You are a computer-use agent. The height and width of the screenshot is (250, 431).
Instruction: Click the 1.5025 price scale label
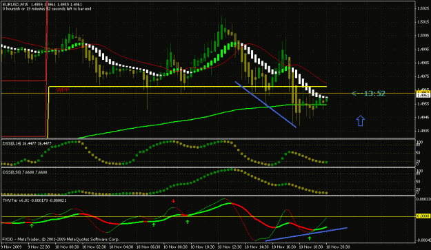tap(423, 8)
